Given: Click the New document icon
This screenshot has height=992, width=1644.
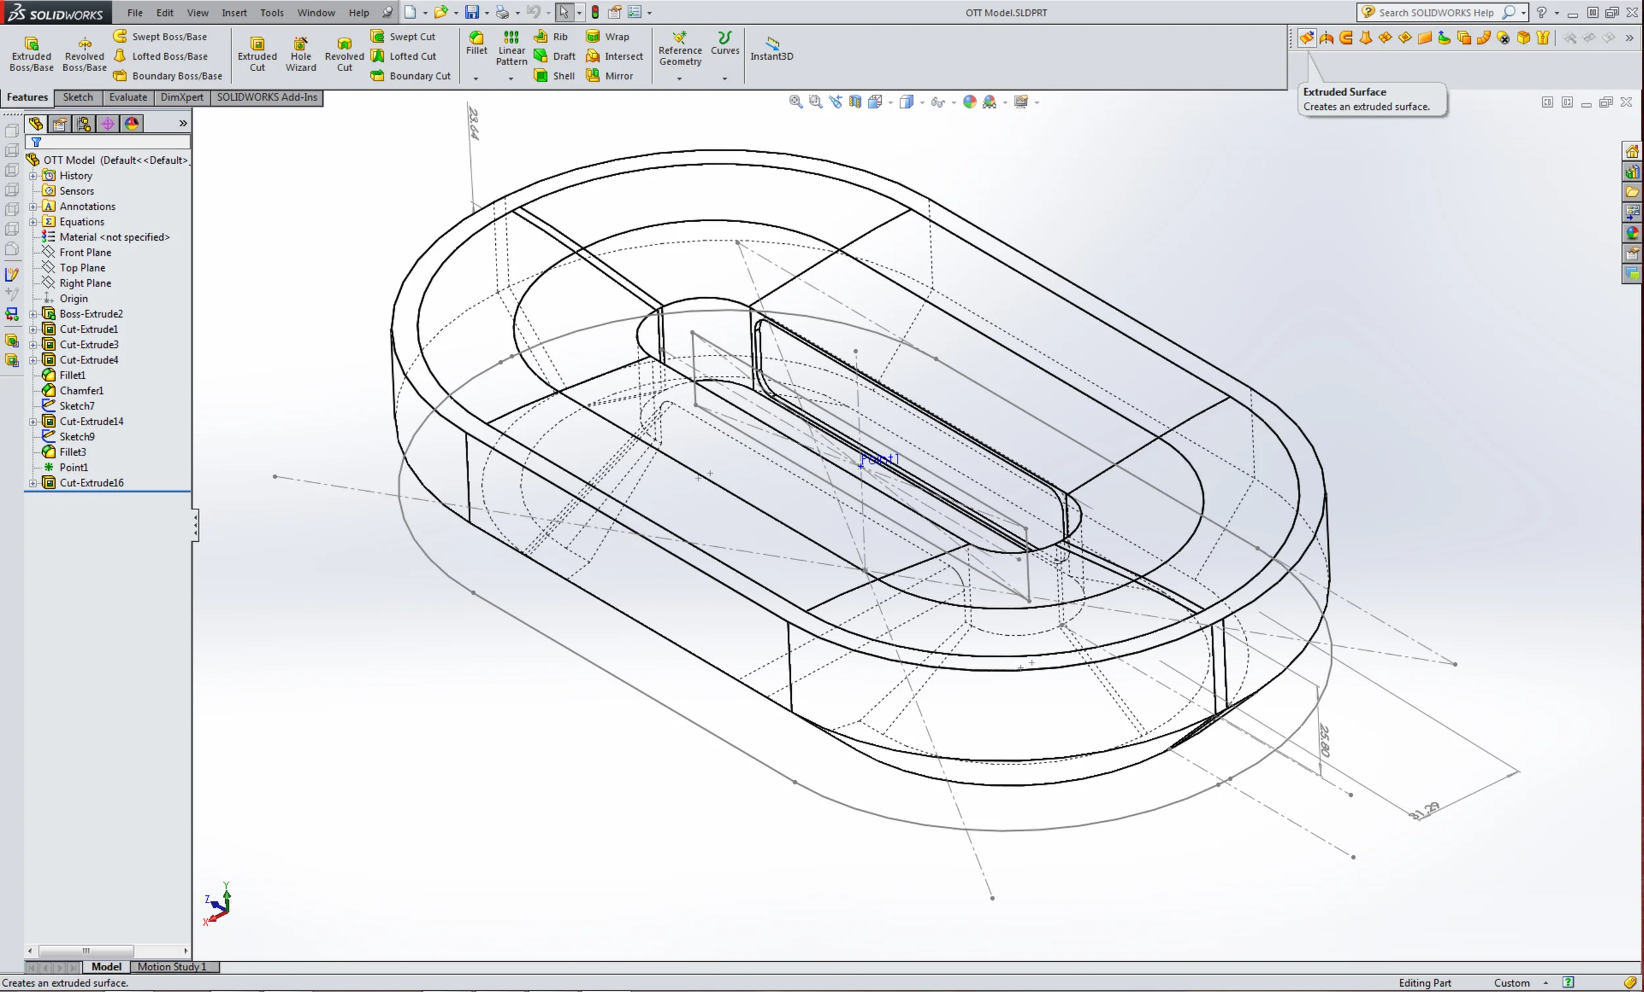Looking at the screenshot, I should click(x=410, y=12).
